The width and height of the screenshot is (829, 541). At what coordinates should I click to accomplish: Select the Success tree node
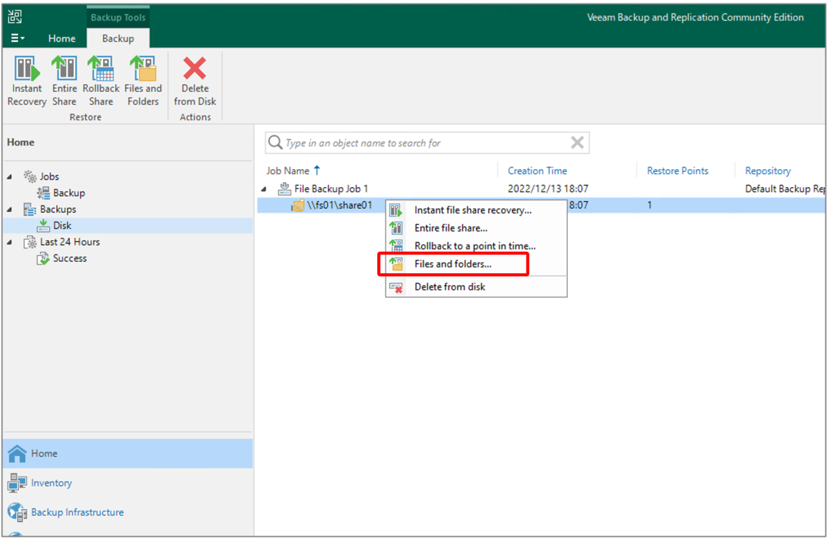point(70,259)
